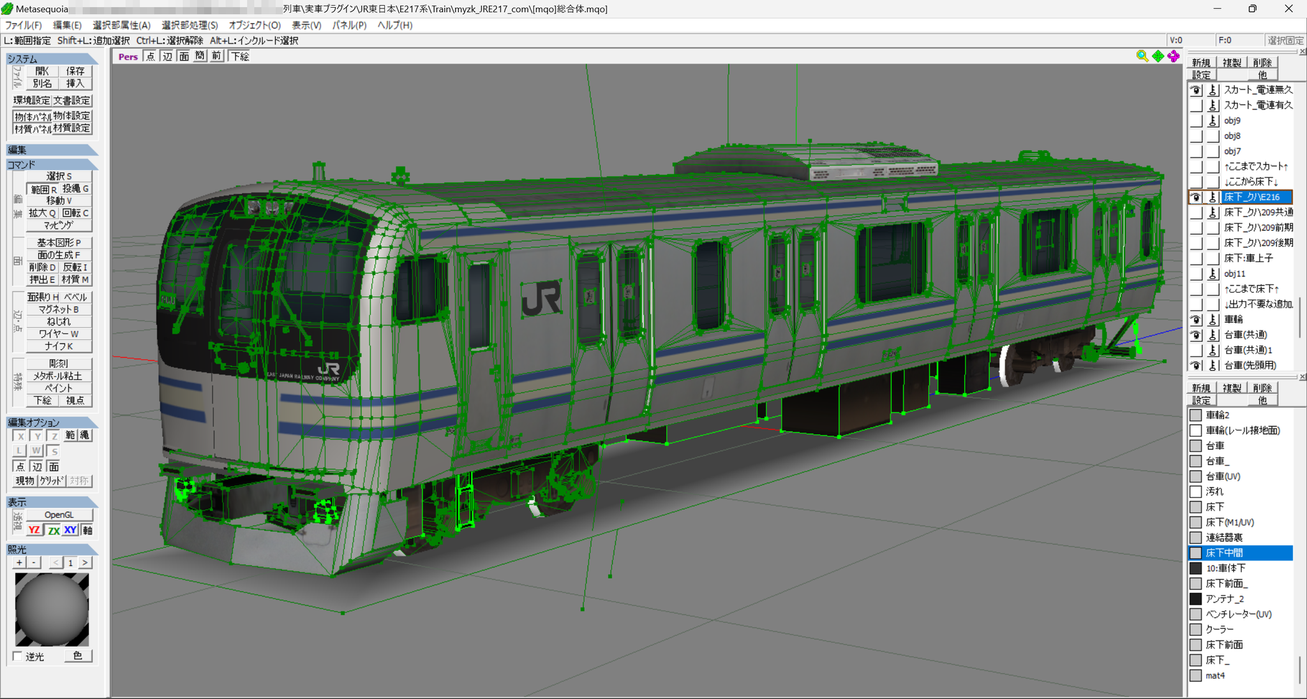
Task: Toggle lock icon for obj11 object
Action: coord(1213,274)
